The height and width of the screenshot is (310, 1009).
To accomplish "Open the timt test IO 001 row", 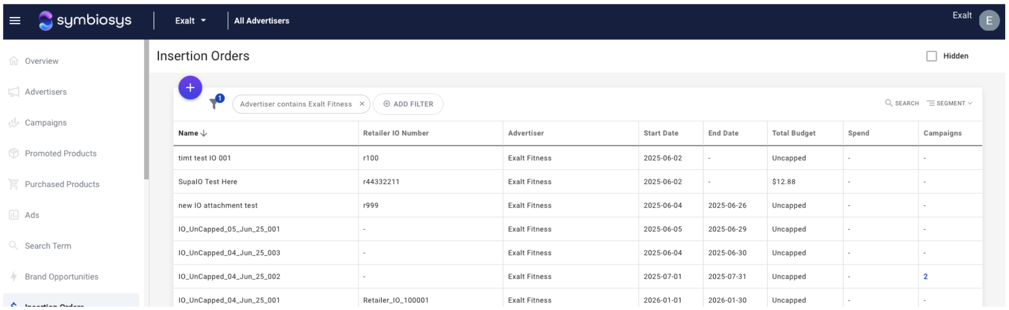I will tap(204, 158).
